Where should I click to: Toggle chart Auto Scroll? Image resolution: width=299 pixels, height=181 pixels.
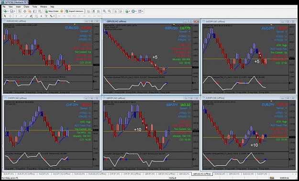(116, 11)
